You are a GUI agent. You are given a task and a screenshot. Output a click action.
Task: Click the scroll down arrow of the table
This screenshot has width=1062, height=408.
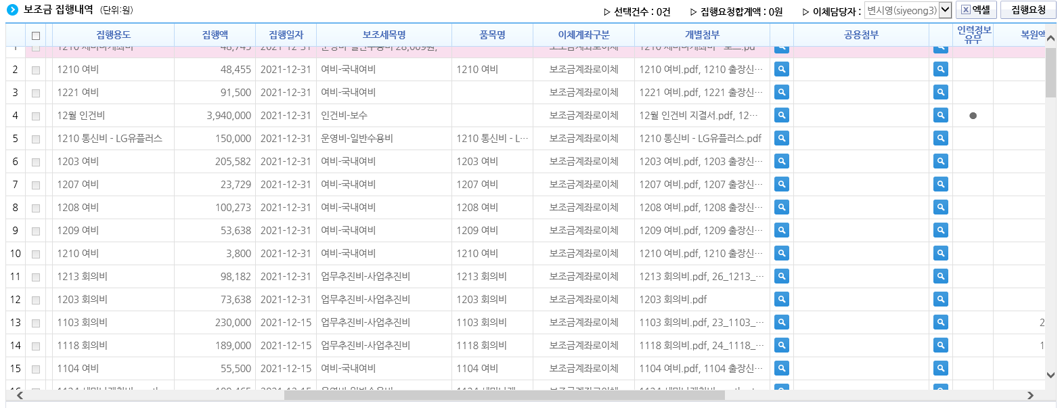[1050, 375]
